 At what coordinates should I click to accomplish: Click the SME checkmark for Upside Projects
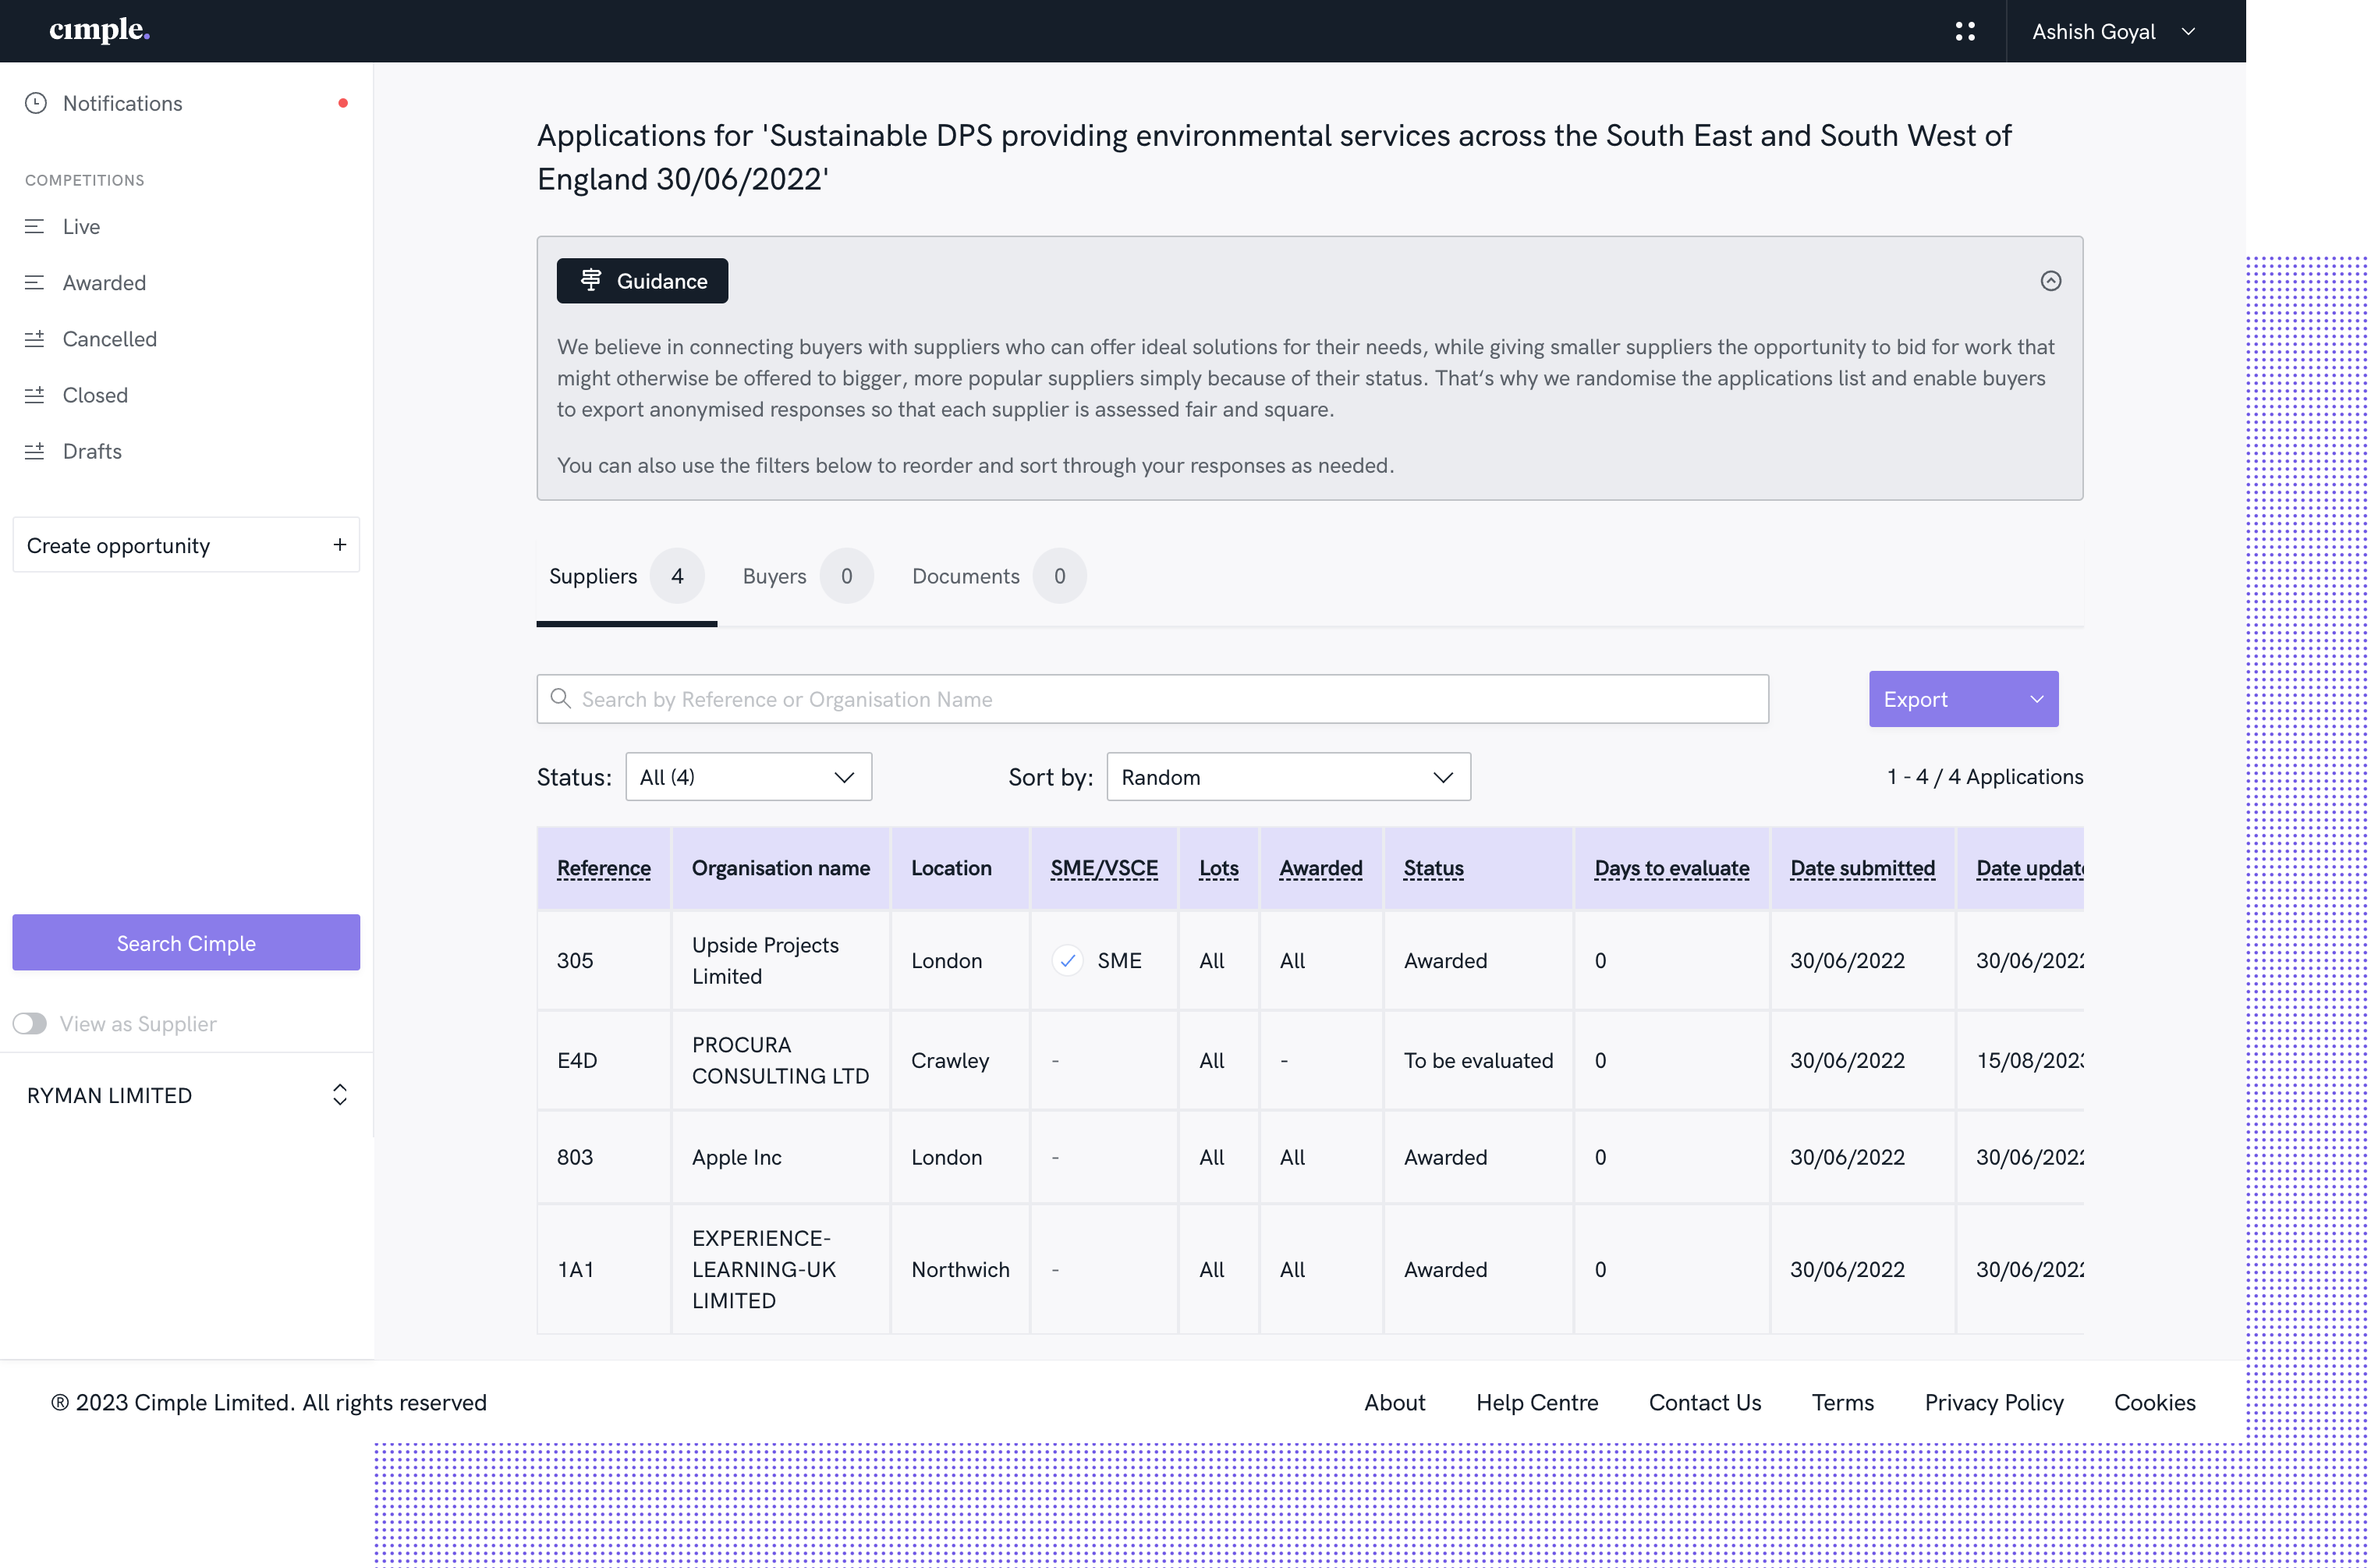pyautogui.click(x=1068, y=960)
